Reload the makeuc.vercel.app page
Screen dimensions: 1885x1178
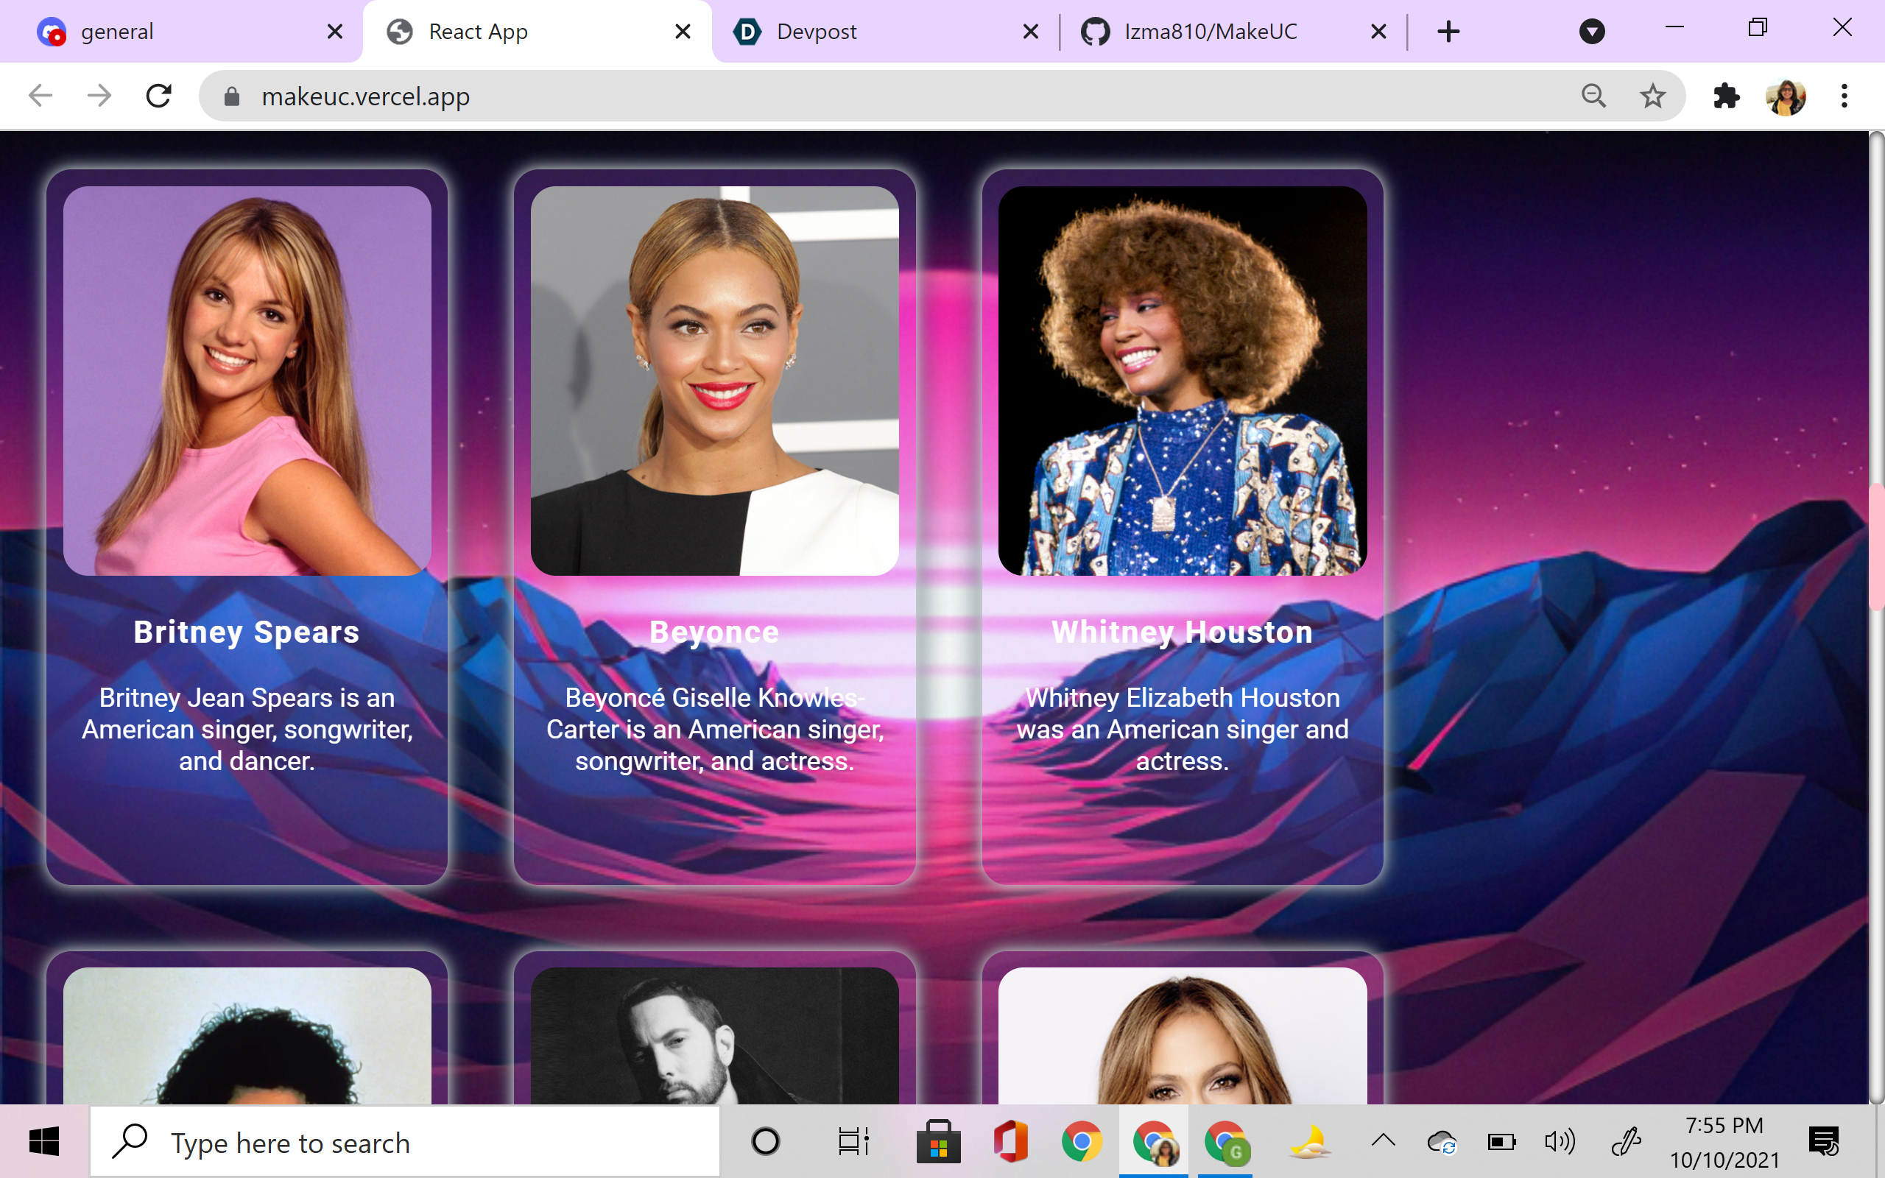pyautogui.click(x=159, y=96)
